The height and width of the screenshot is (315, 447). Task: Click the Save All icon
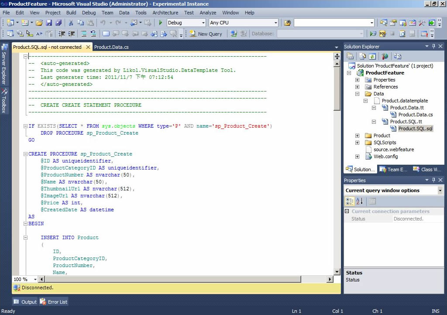(x=58, y=23)
